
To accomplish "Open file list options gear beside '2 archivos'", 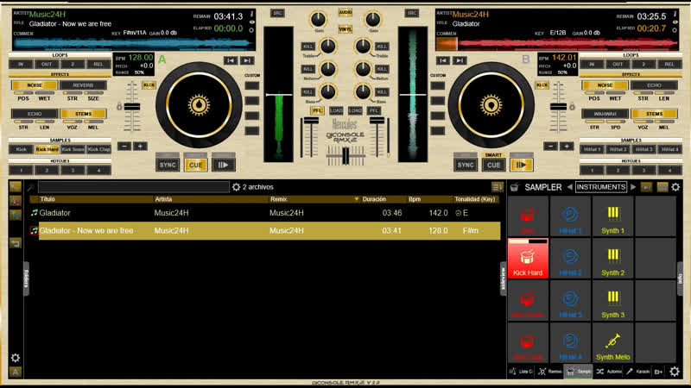I will 236,187.
